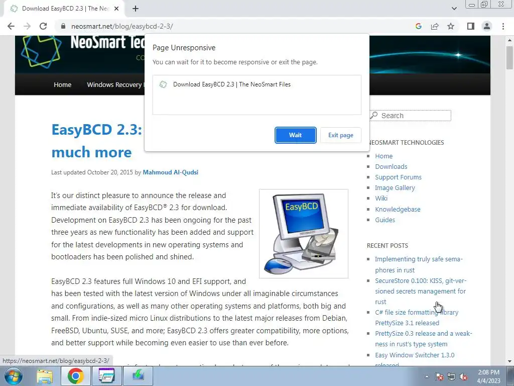Image resolution: width=514 pixels, height=386 pixels.
Task: Click the Google icon in address bar
Action: pos(418,26)
